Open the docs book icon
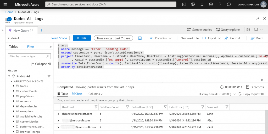268x134 pixels. tap(256, 30)
